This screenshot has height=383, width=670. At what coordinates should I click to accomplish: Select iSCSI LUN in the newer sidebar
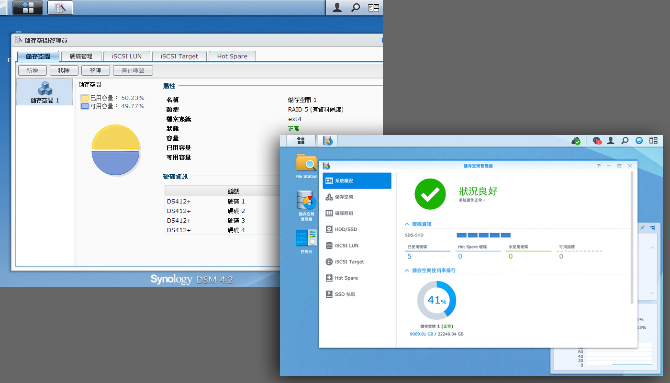pyautogui.click(x=357, y=246)
